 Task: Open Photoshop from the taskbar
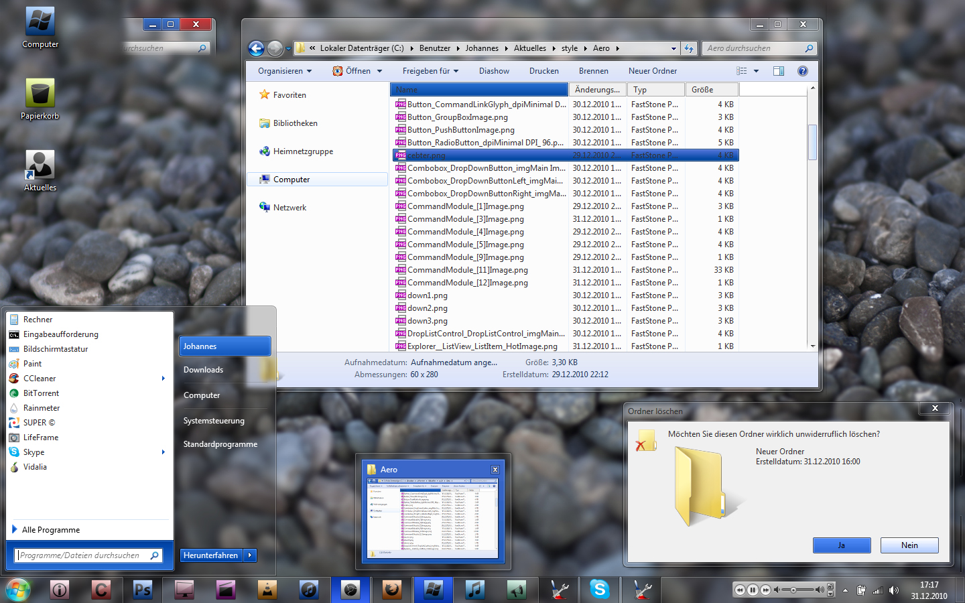coord(143,590)
